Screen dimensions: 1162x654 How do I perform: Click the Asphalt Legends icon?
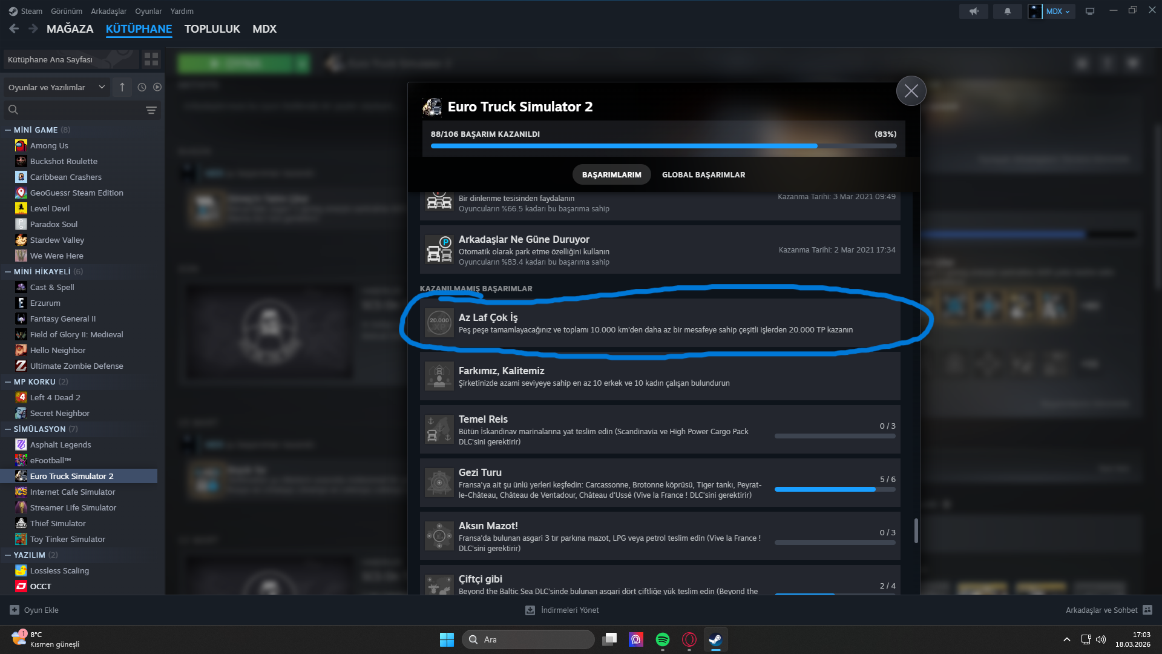click(21, 444)
